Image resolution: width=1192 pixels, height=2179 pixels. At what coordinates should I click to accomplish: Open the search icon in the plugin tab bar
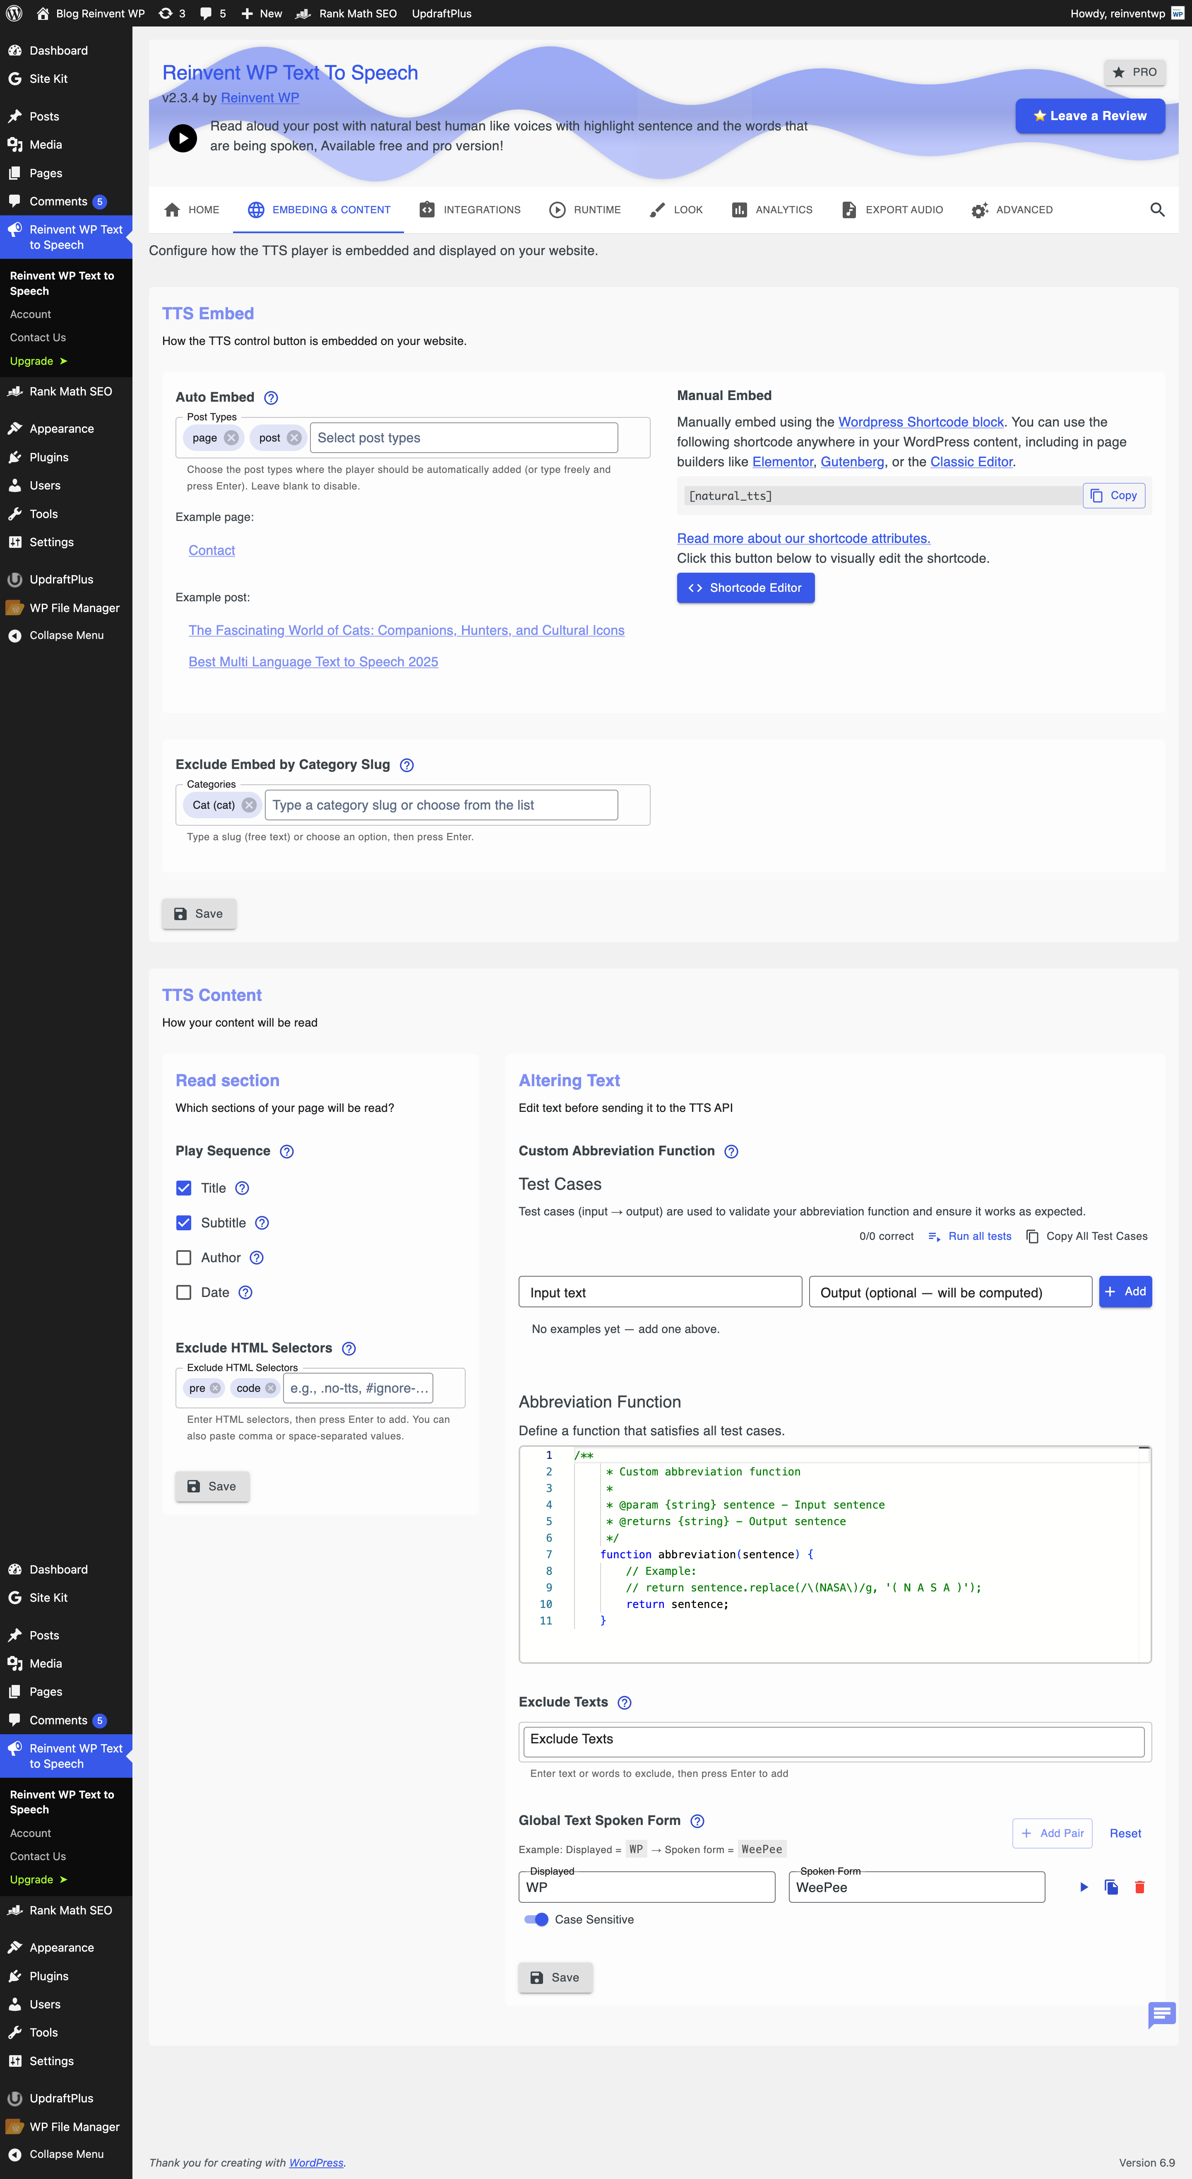point(1157,210)
